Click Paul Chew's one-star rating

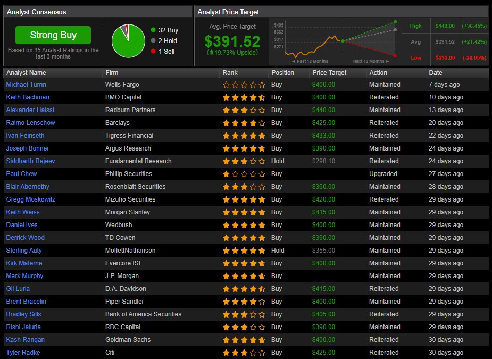tap(244, 174)
